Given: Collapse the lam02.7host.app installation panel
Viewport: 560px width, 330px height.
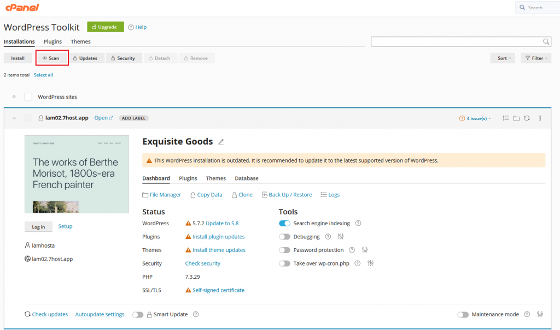Looking at the screenshot, I should (14, 118).
